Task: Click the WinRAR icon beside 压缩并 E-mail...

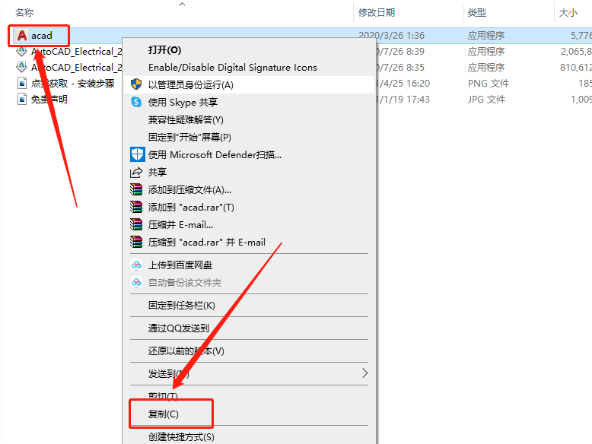Action: tap(136, 224)
